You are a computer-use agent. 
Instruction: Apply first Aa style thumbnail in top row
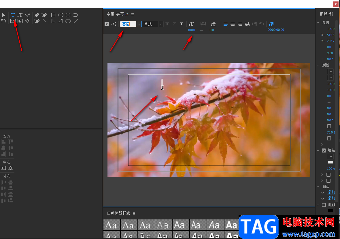(112, 225)
